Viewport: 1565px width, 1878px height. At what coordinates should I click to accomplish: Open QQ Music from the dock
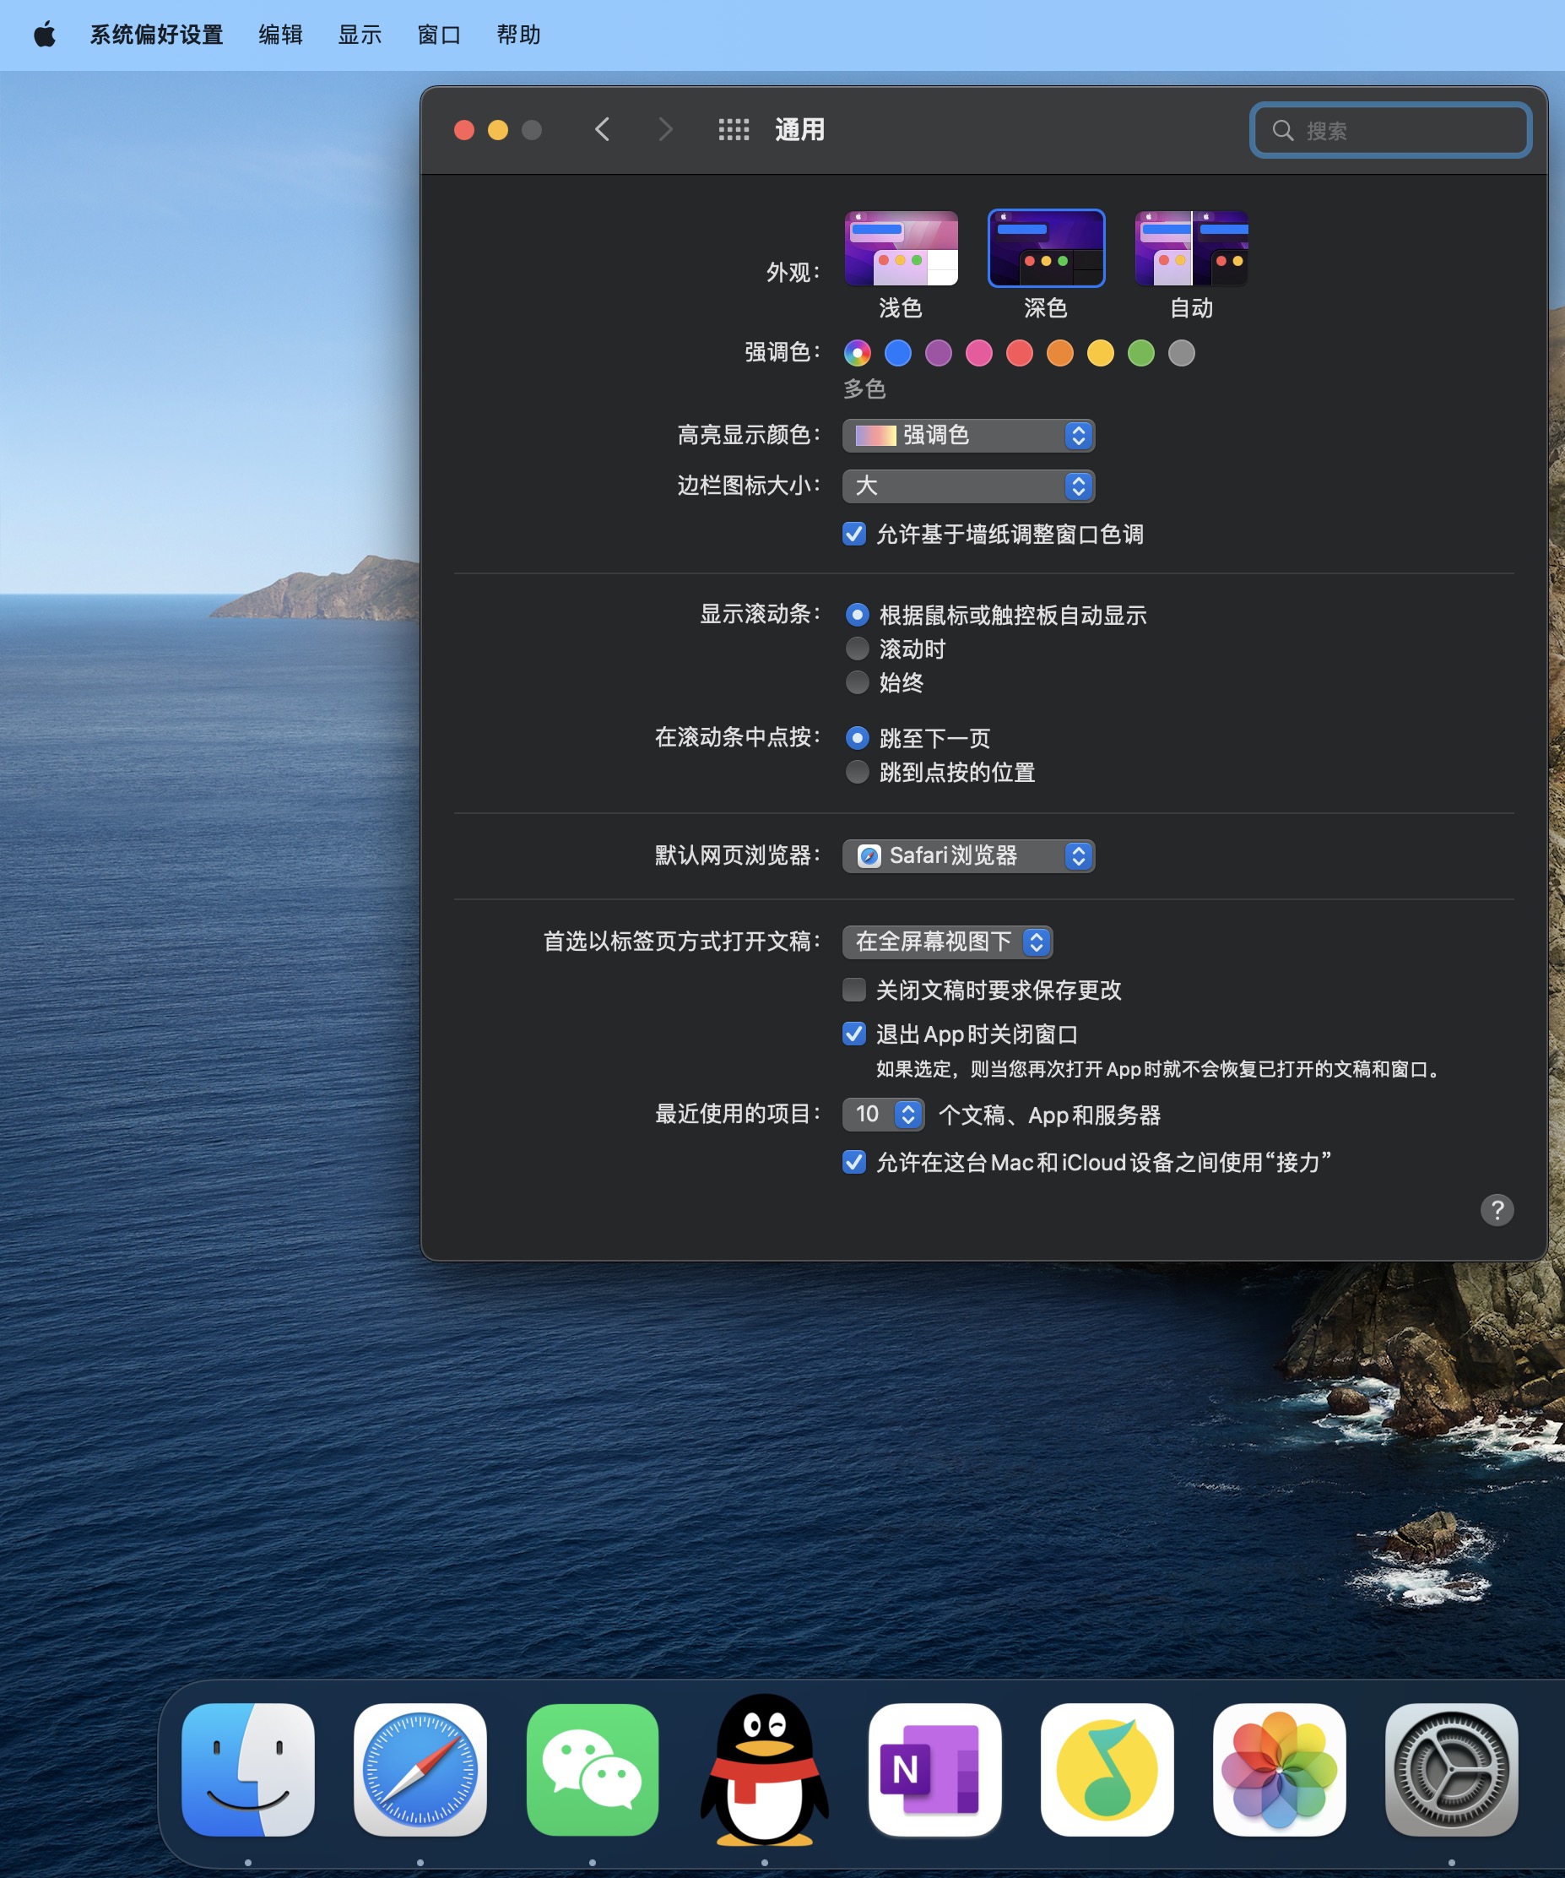point(1107,1770)
